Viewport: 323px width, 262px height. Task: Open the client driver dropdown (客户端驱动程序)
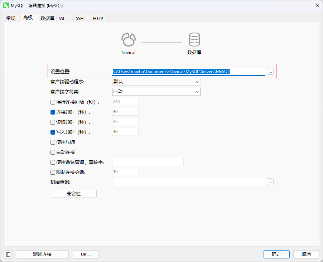click(x=156, y=82)
